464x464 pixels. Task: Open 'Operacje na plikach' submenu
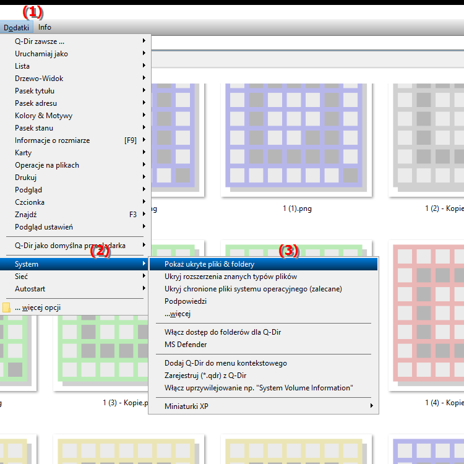(75, 165)
